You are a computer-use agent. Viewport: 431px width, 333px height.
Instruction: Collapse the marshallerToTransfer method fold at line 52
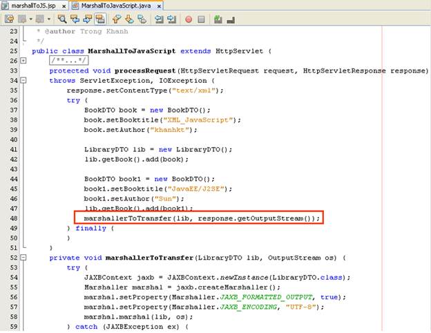(x=23, y=258)
